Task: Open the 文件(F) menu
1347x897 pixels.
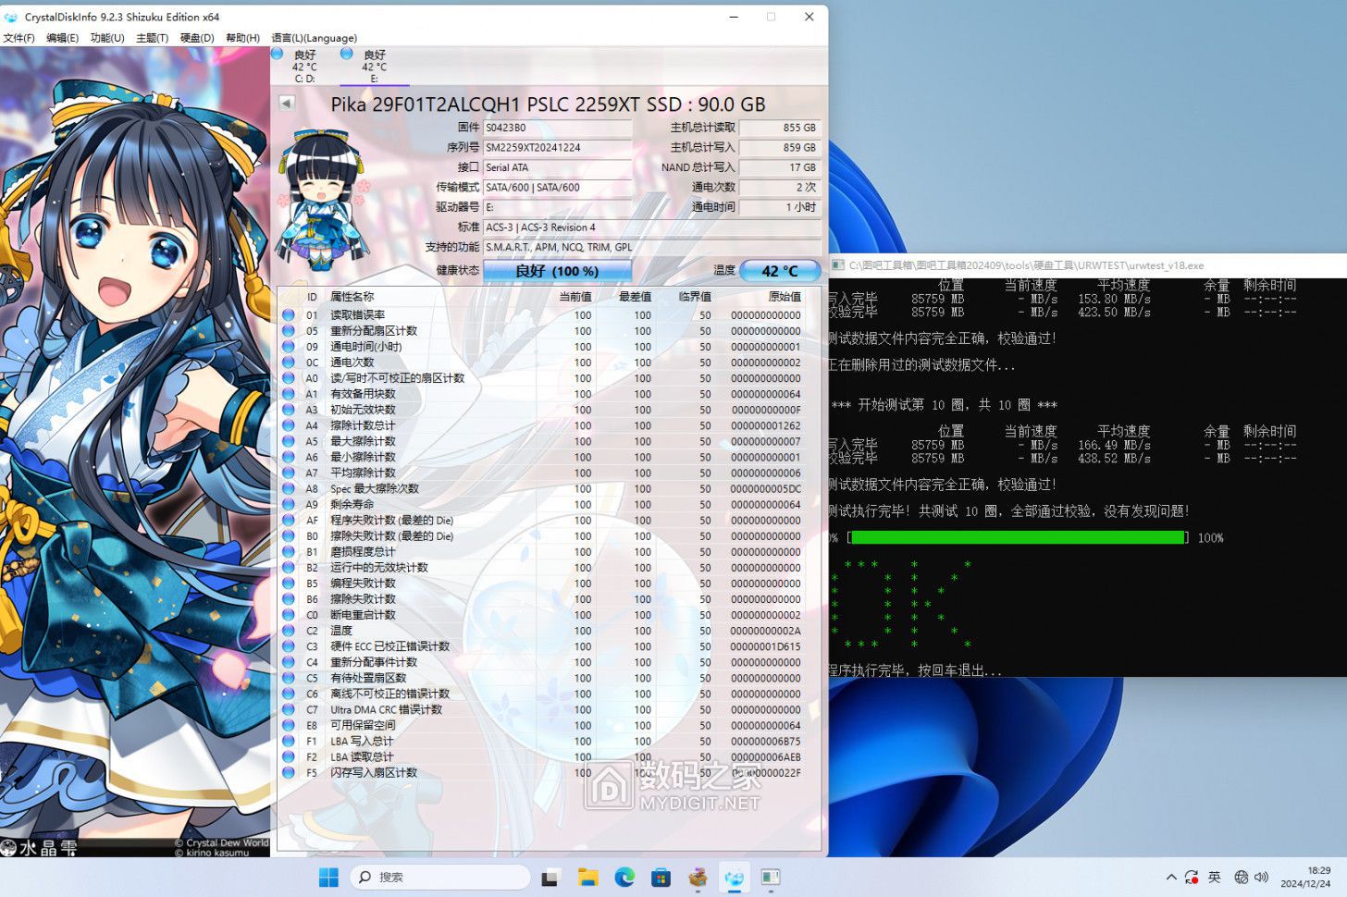Action: click(19, 38)
